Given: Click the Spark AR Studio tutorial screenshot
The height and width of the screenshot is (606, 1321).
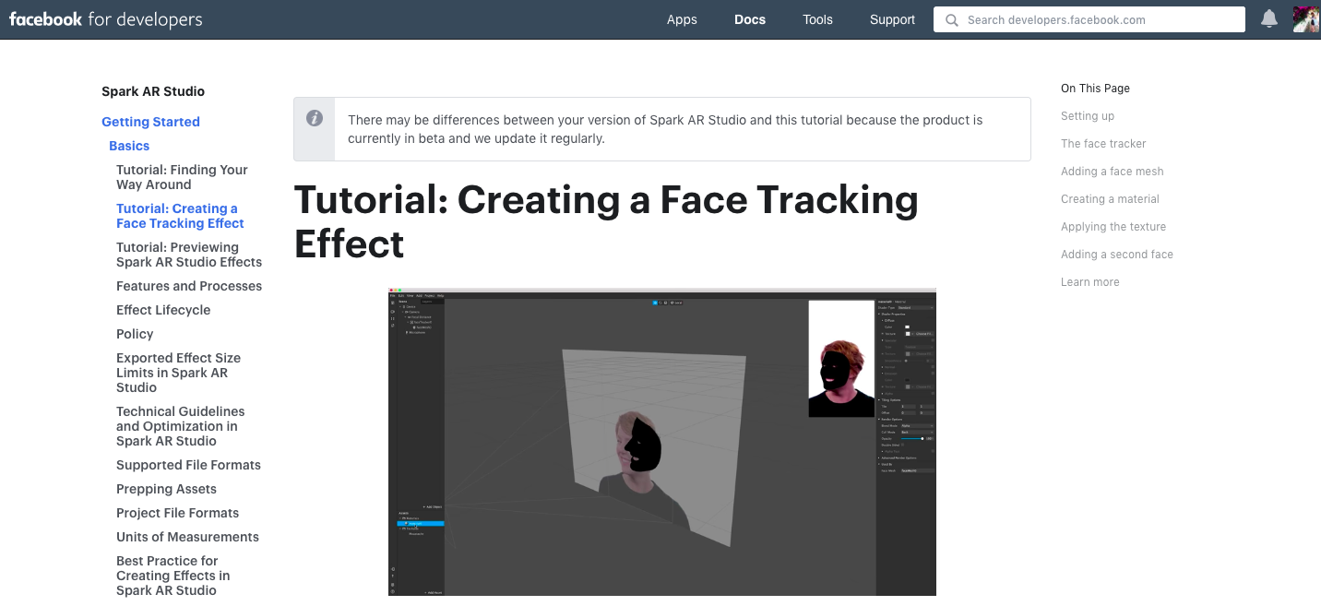Looking at the screenshot, I should click(661, 442).
